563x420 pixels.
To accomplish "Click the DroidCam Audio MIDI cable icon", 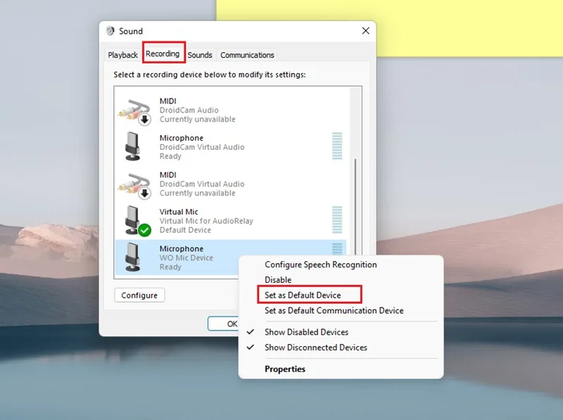I will (134, 112).
